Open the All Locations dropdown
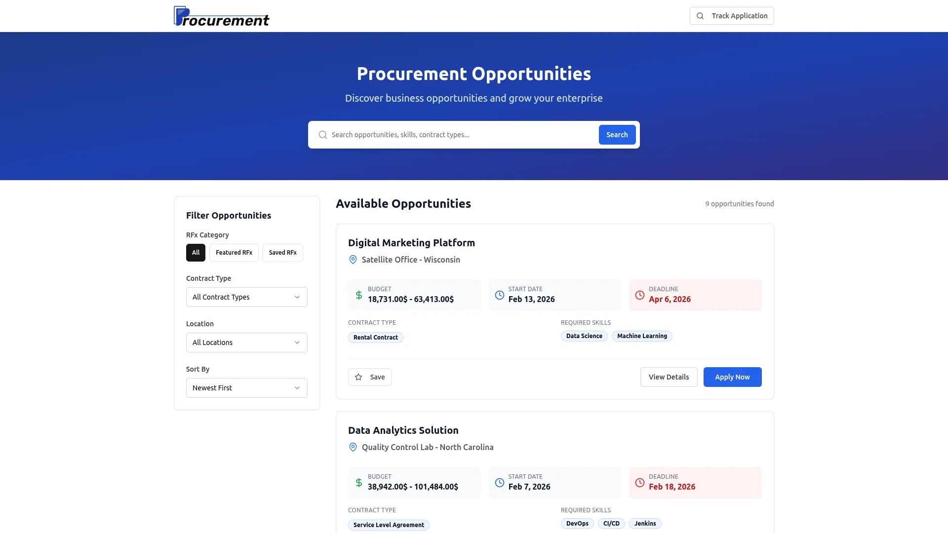The image size is (948, 533). click(x=246, y=342)
